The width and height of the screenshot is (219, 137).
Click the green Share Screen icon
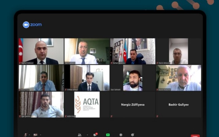[x=108, y=135]
